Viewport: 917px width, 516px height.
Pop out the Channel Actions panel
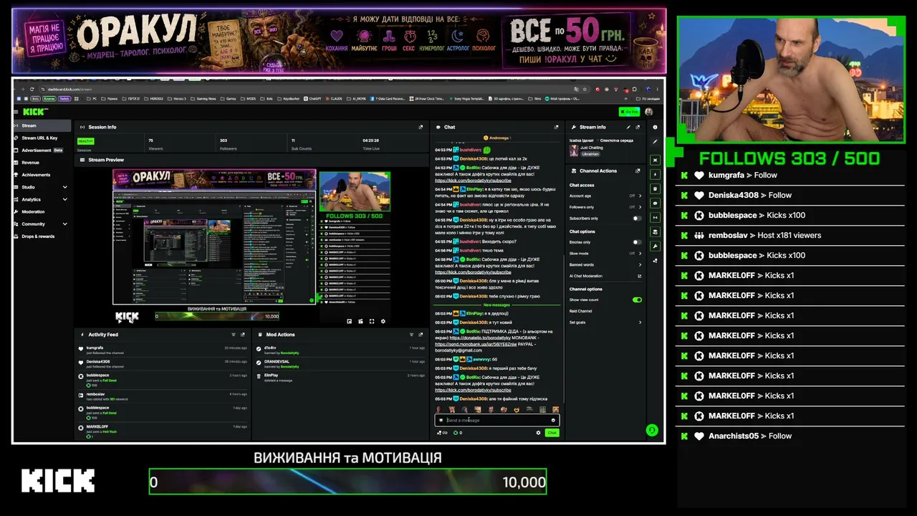click(638, 171)
